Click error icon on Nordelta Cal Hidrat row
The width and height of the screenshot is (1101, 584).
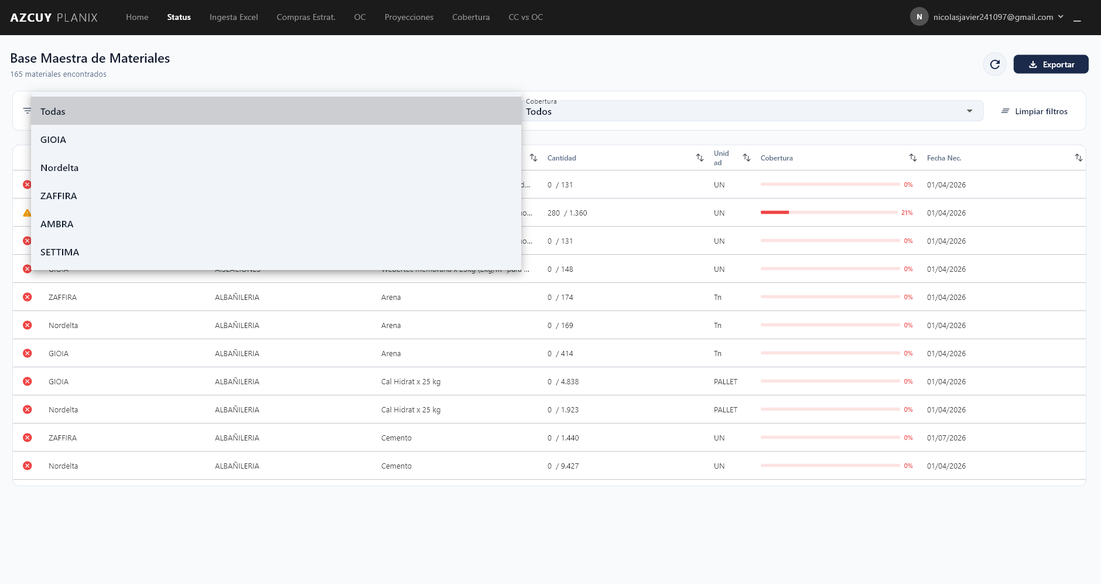coord(28,409)
